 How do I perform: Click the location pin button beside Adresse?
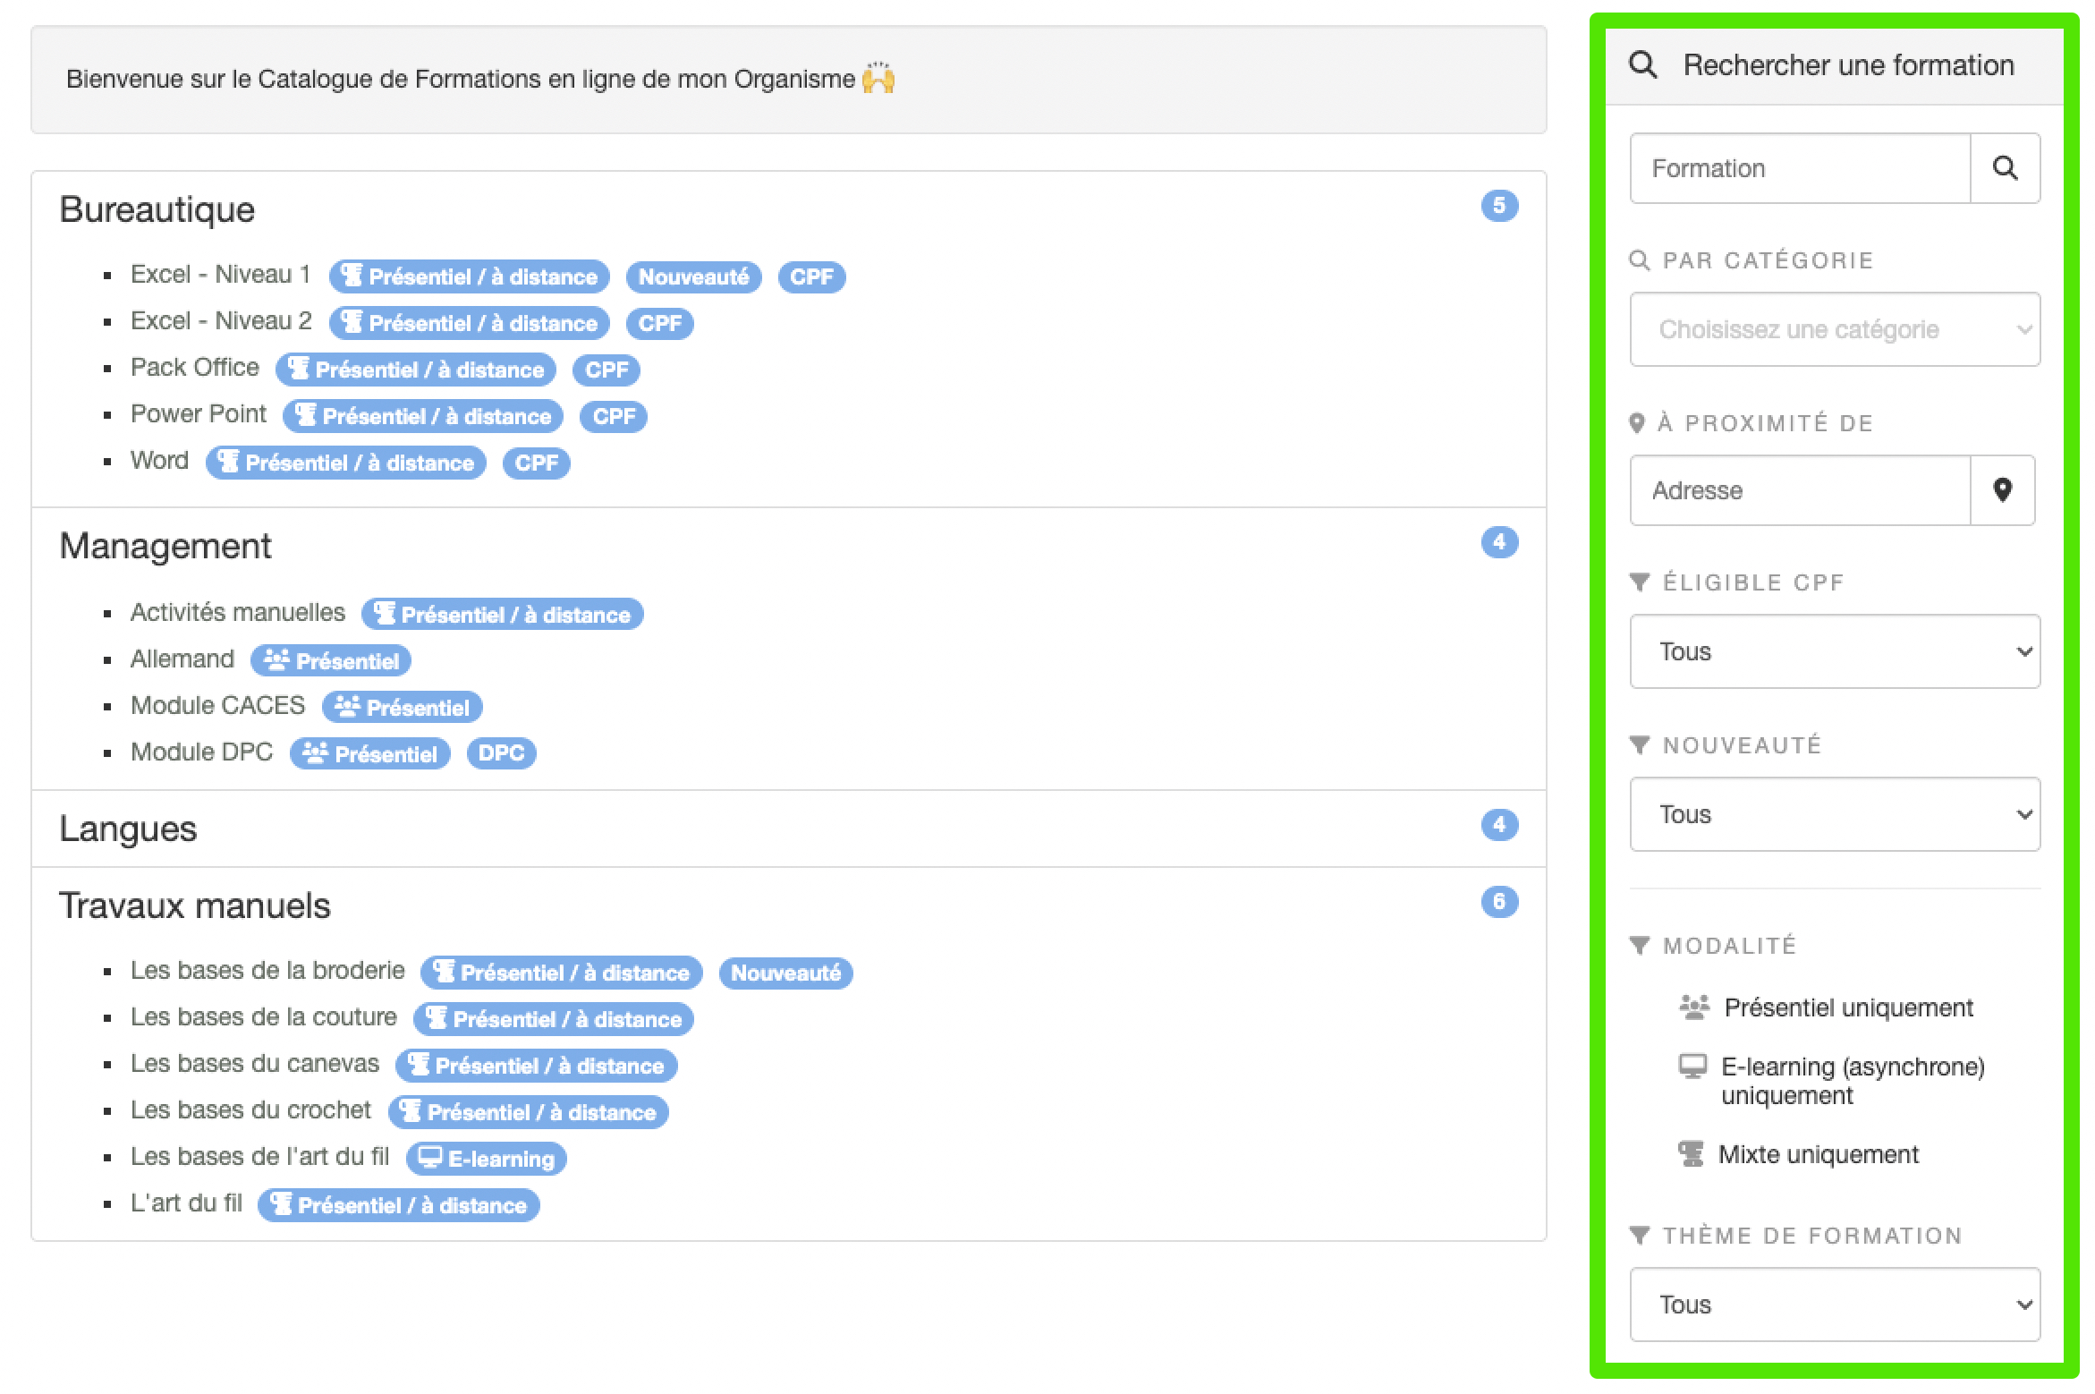[2002, 490]
